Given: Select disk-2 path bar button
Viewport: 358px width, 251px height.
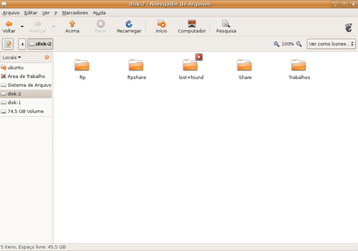Looking at the screenshot, I should point(40,44).
